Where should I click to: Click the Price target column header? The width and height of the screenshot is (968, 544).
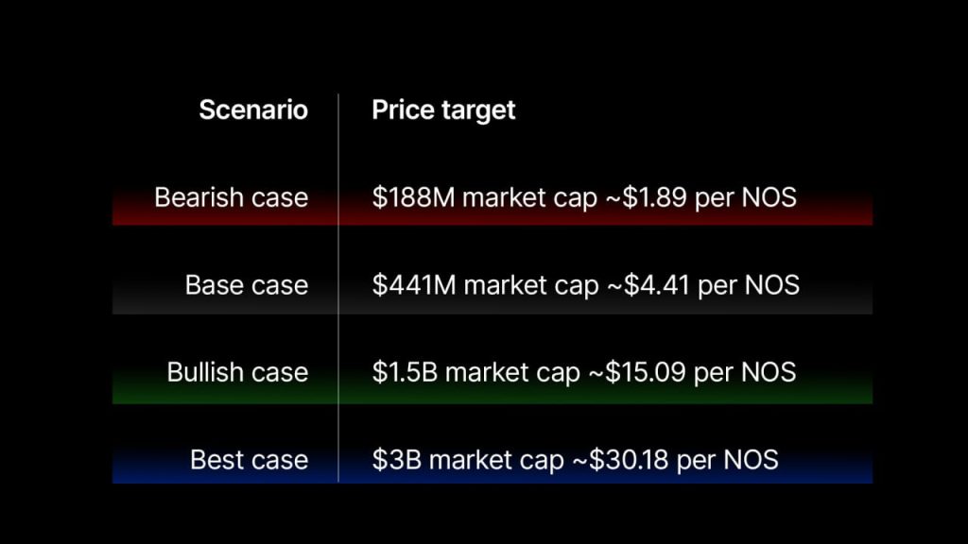pos(443,110)
